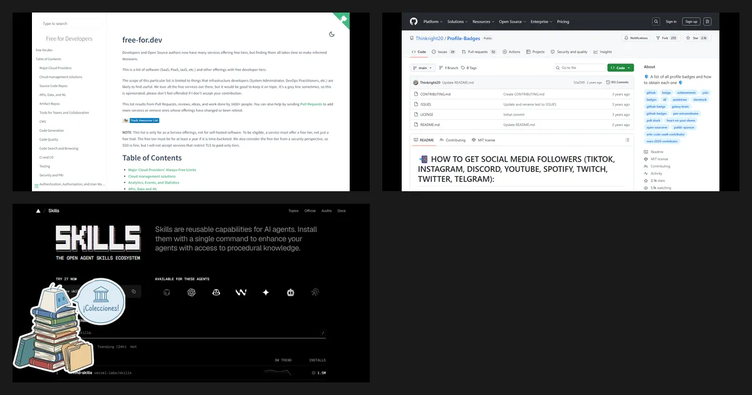The width and height of the screenshot is (752, 395).
Task: Click the Vercel triangle logo on the Skills page
Action: point(38,211)
